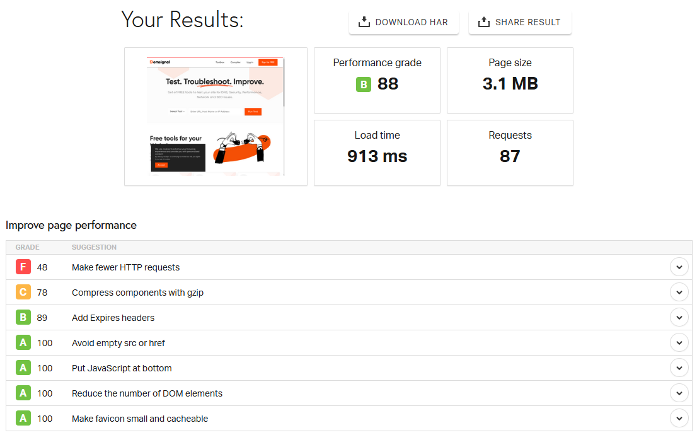Image resolution: width=697 pixels, height=435 pixels.
Task: Click the 'Put JavaScript at bottom' text
Action: click(x=122, y=368)
